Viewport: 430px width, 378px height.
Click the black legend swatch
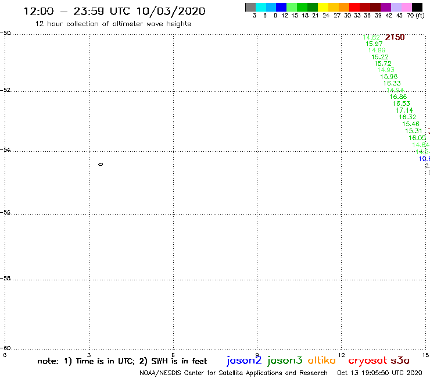(x=417, y=7)
